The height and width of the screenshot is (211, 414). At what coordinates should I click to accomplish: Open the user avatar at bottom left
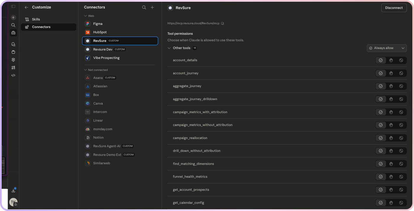13,202
